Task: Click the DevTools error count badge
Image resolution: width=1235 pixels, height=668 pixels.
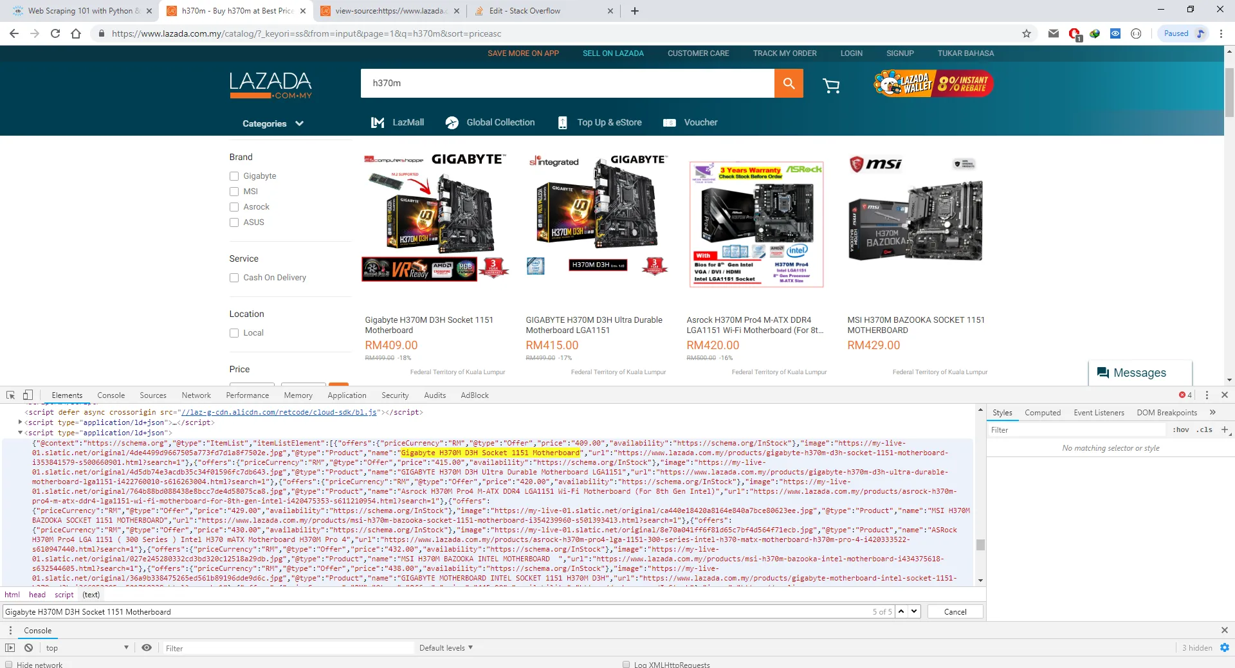Action: click(1185, 395)
